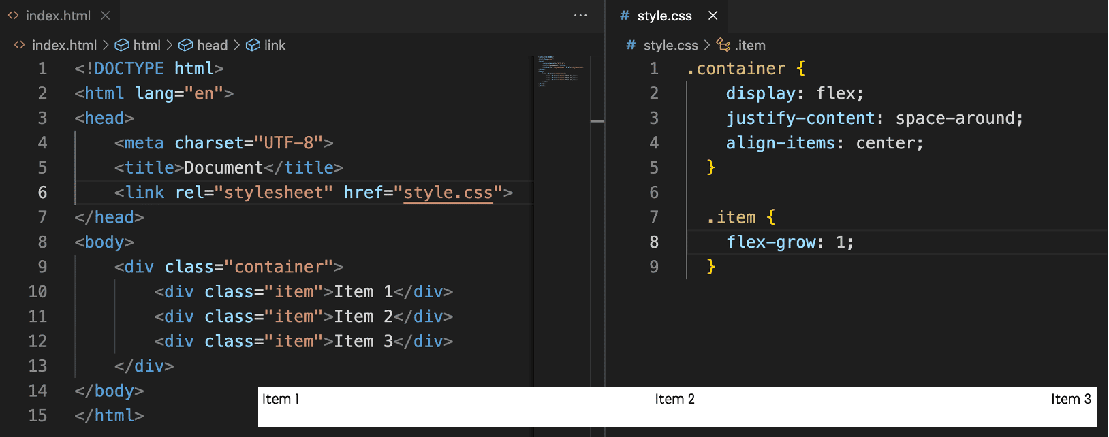Click the cube icon beside html breadcrumb
1109x437 pixels.
[122, 45]
